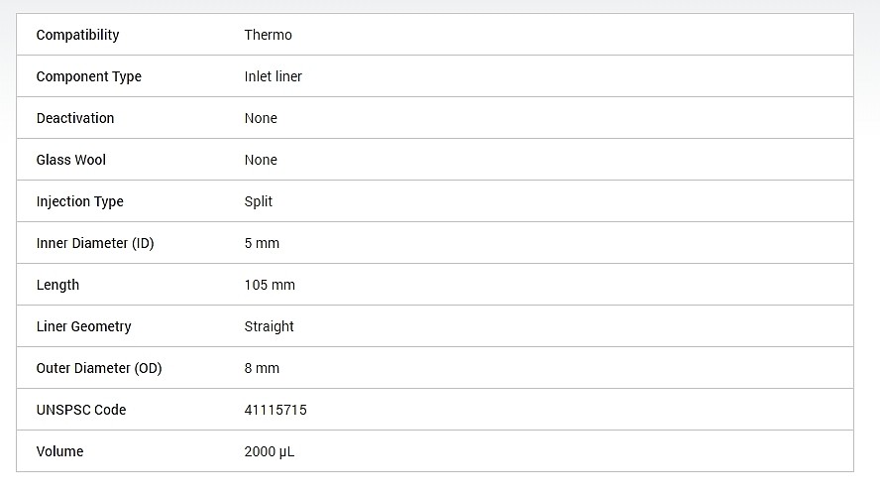Click the Deactivation row label
The image size is (880, 495).
click(x=75, y=118)
